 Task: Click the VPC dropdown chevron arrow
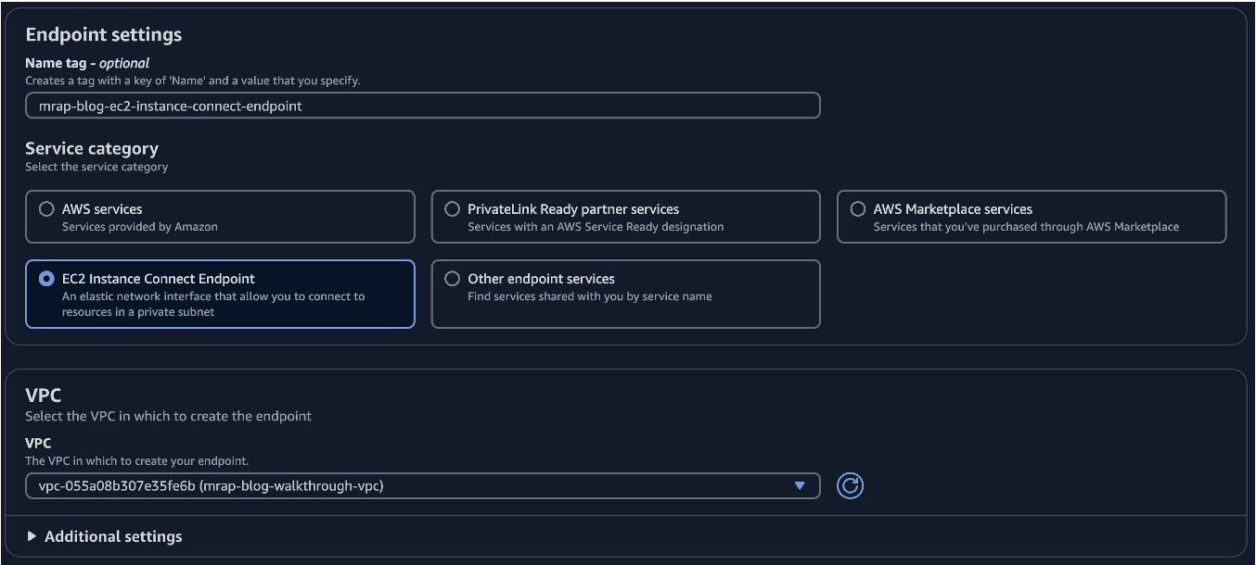tap(801, 485)
